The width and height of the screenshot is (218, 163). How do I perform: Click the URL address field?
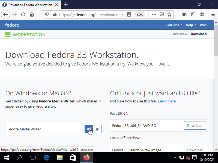click(92, 15)
